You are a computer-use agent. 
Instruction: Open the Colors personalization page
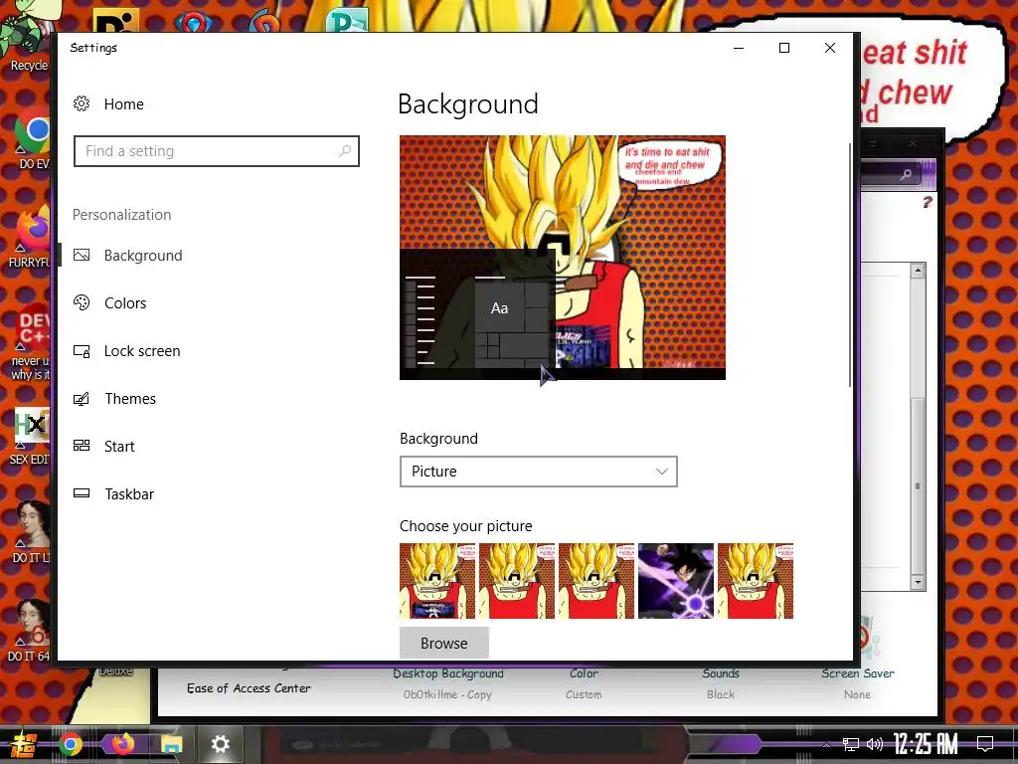tap(125, 302)
